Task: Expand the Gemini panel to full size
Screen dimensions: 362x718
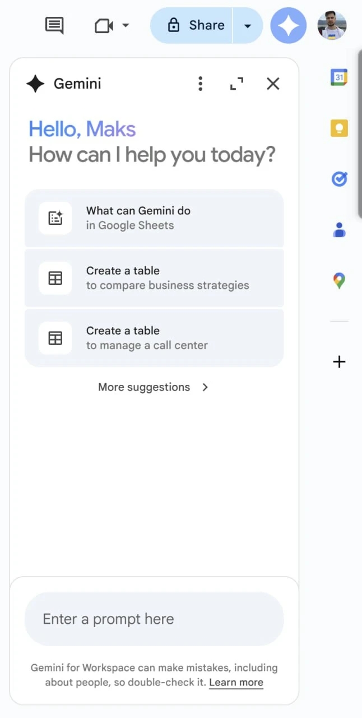Action: [237, 84]
